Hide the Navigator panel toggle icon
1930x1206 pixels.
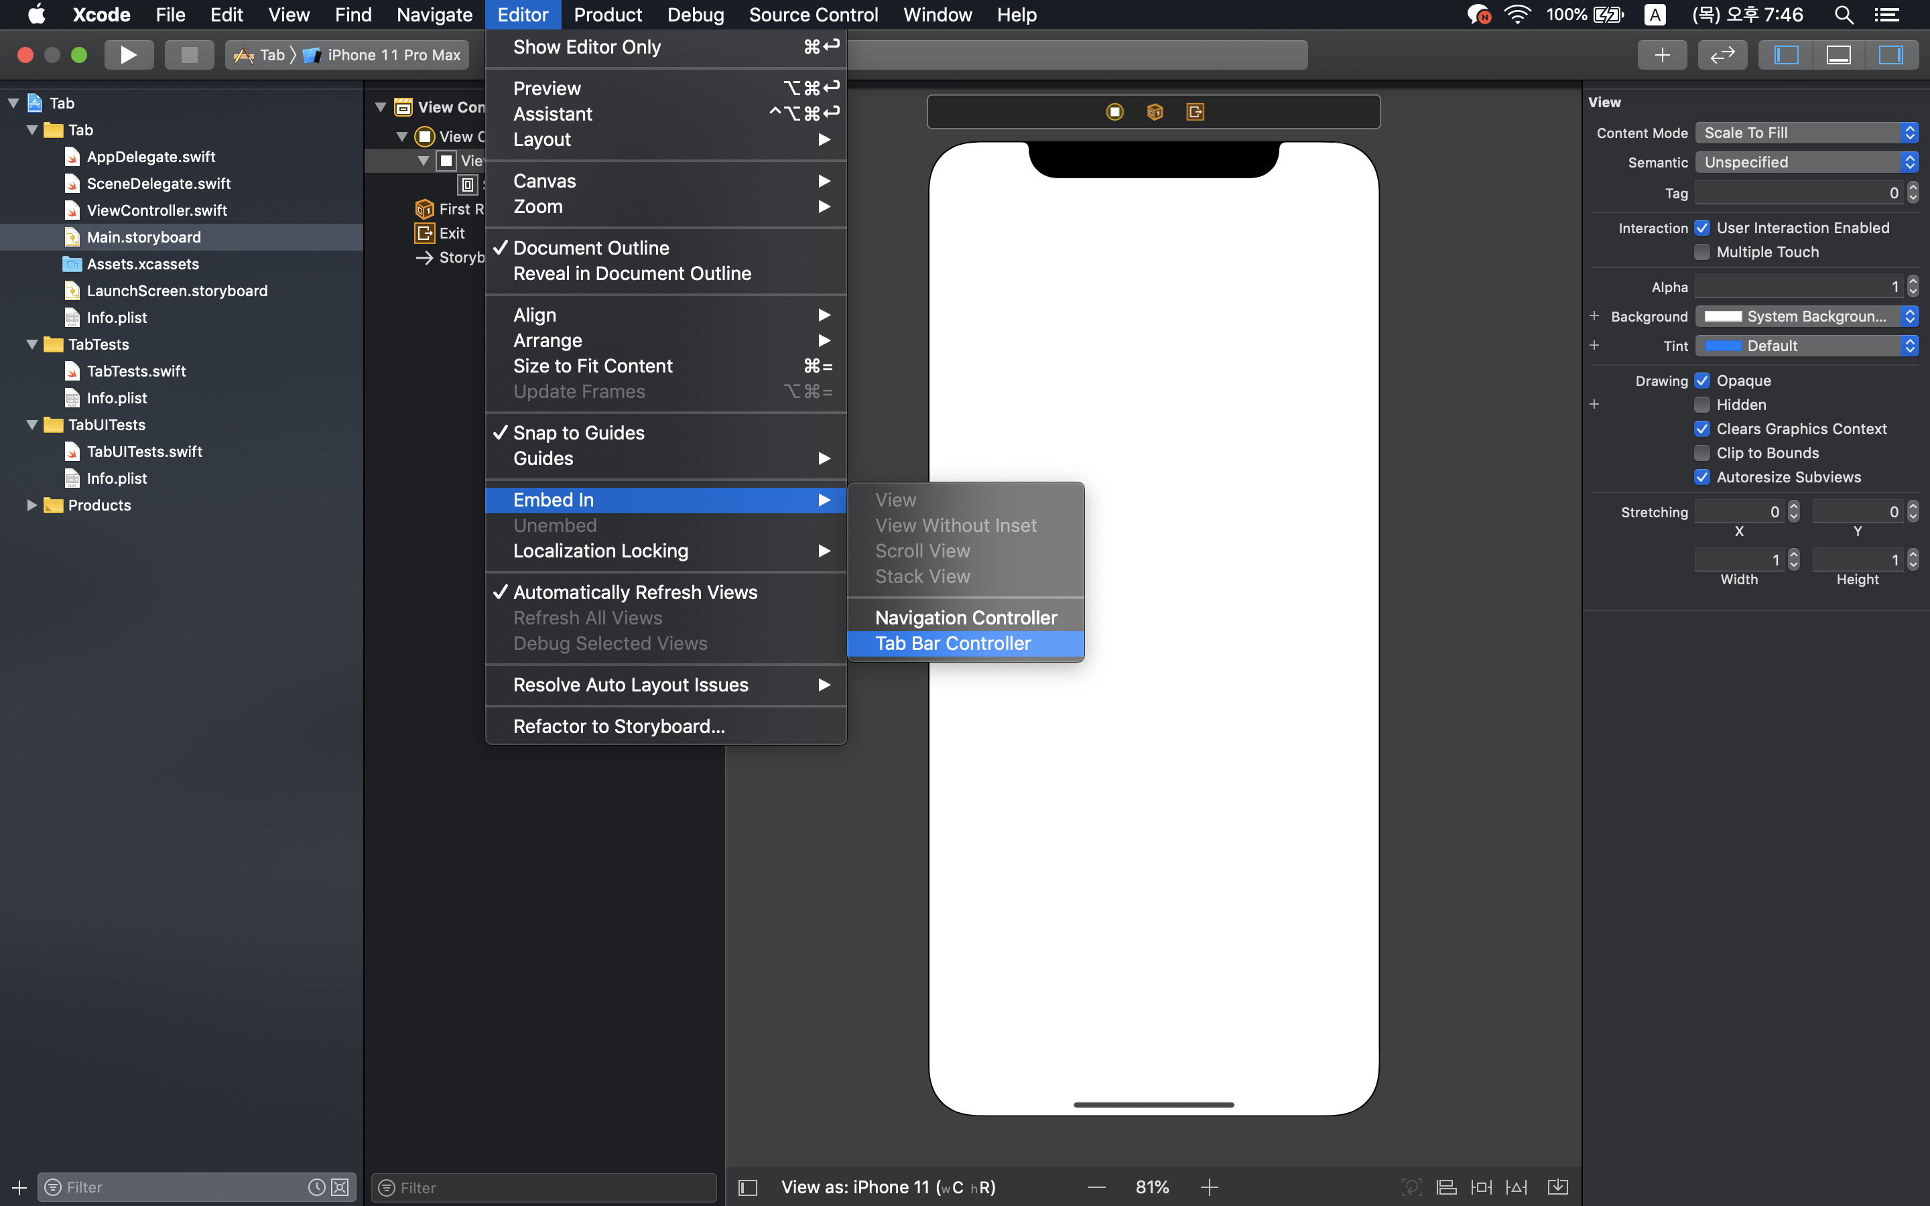pyautogui.click(x=1786, y=54)
